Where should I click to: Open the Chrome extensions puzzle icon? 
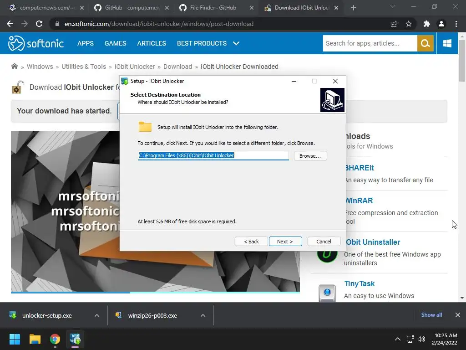point(427,24)
